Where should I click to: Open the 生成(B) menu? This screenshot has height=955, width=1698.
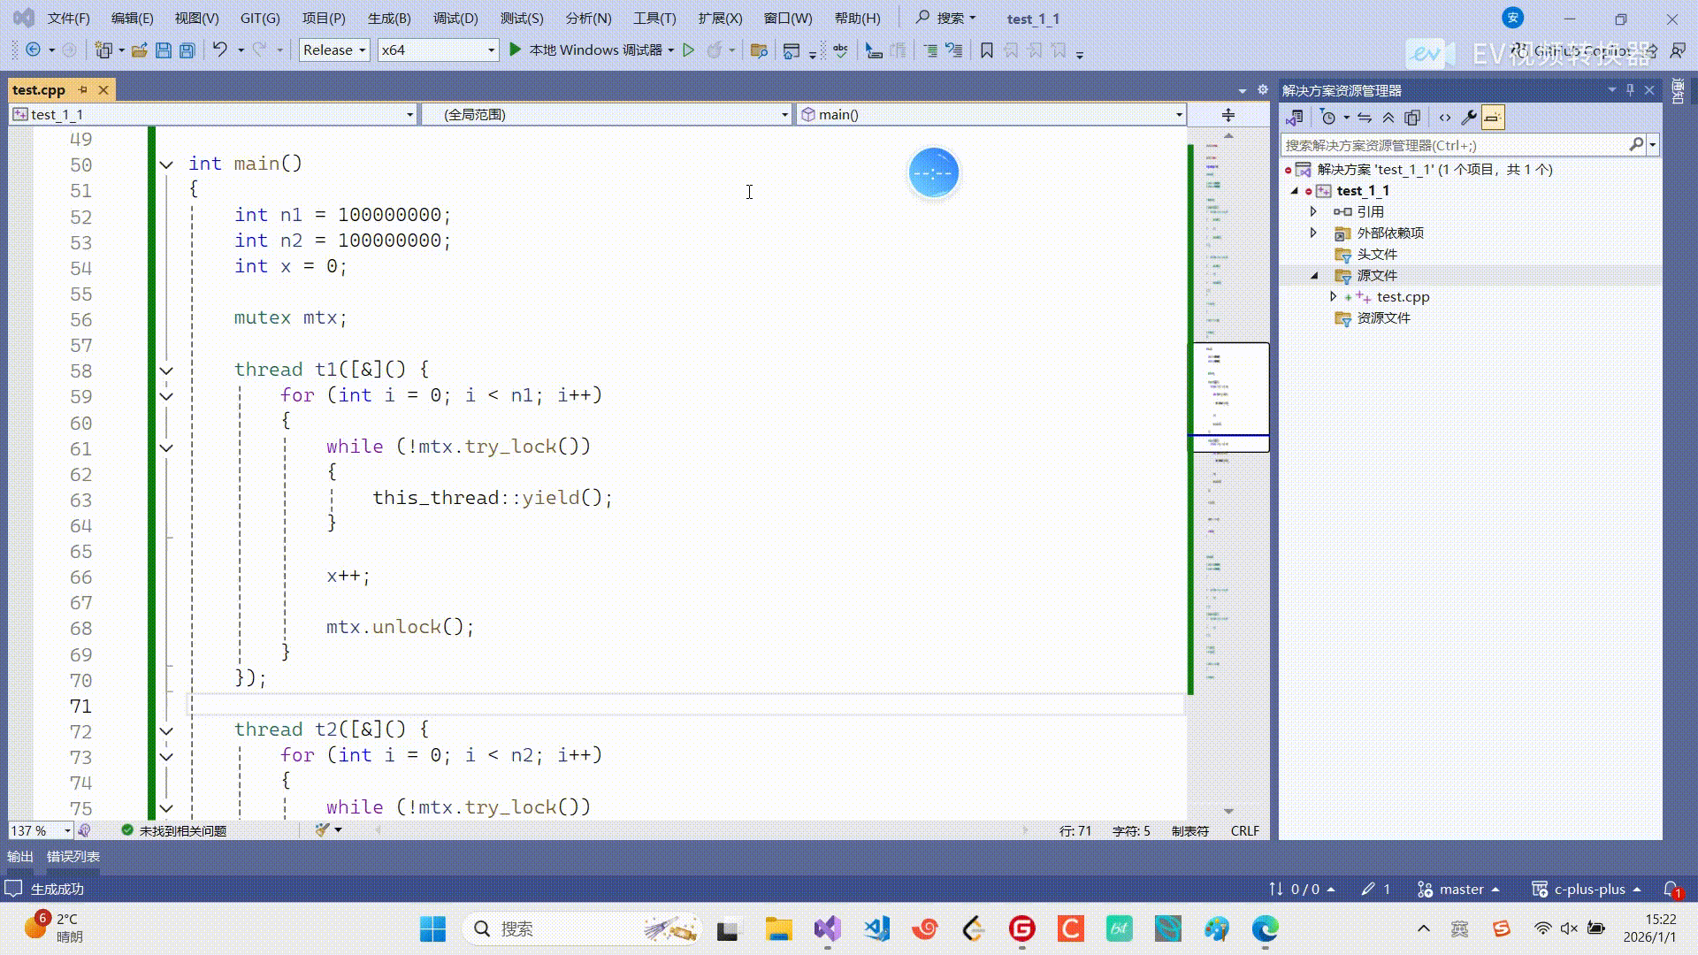[389, 18]
